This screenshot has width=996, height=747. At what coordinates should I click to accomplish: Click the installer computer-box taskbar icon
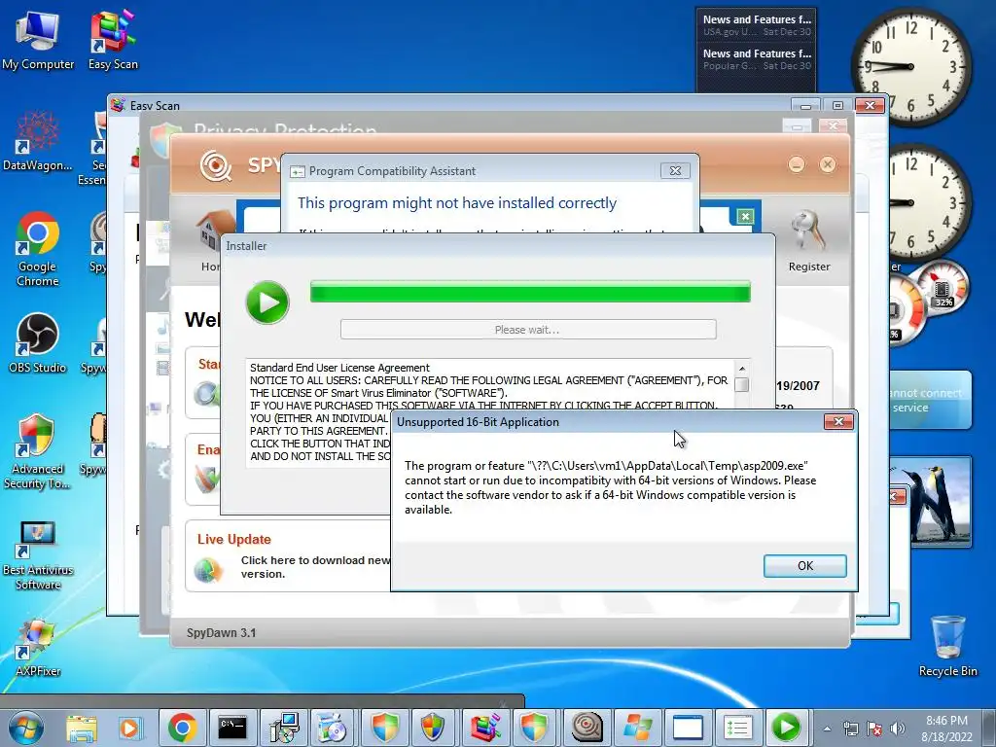tap(284, 728)
